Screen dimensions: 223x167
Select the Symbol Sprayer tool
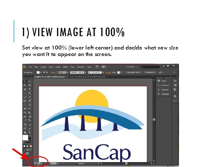point(25,125)
